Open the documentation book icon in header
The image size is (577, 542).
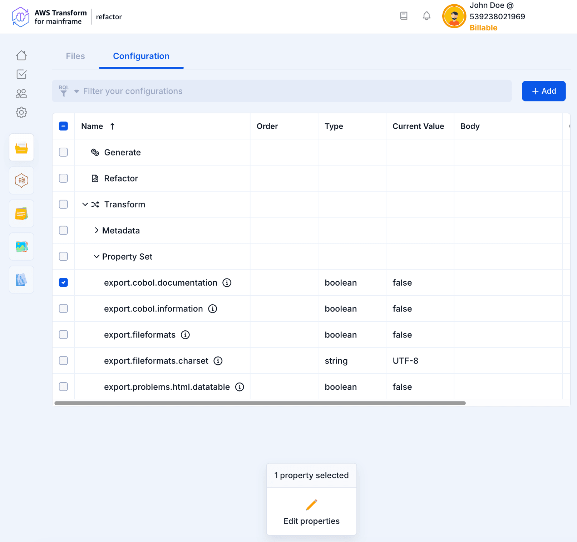point(404,16)
